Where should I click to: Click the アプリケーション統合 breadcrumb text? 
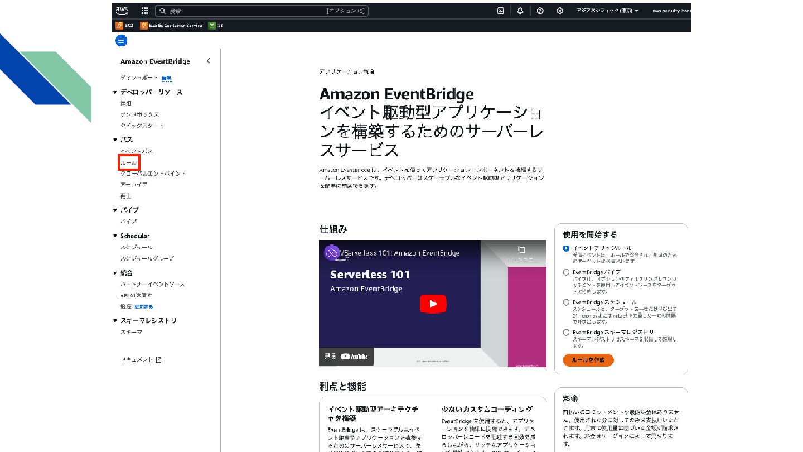[x=347, y=72]
